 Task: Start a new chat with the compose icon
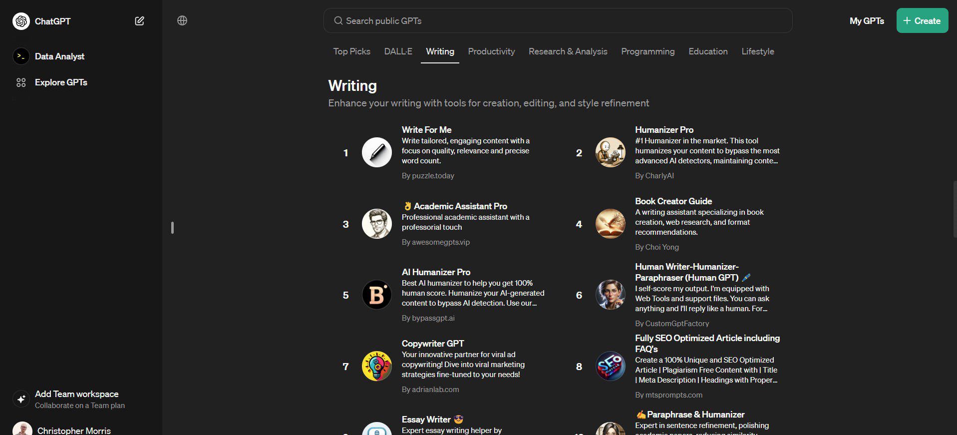point(139,21)
